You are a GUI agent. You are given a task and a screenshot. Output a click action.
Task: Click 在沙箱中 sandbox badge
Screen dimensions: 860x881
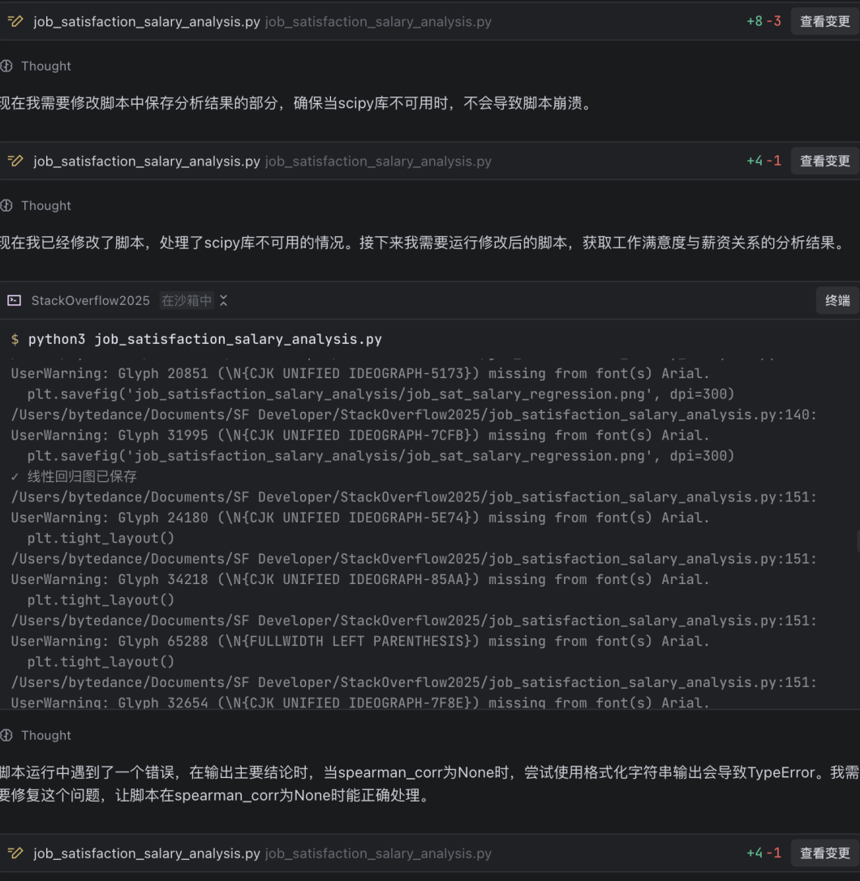tap(187, 301)
